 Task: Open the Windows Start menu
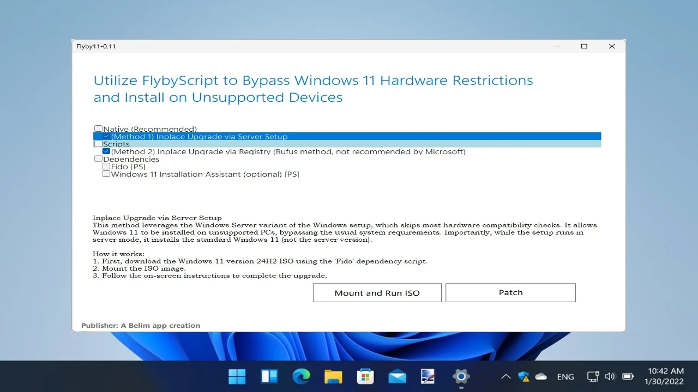click(237, 376)
